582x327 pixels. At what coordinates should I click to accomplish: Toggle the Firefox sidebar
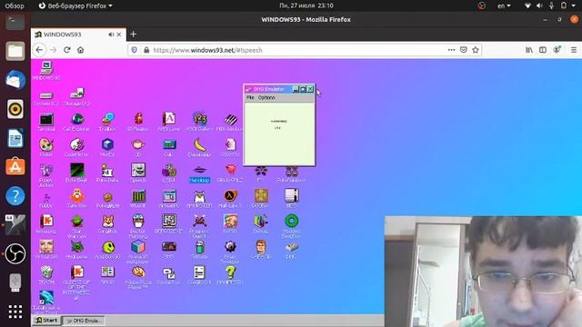pyautogui.click(x=543, y=50)
